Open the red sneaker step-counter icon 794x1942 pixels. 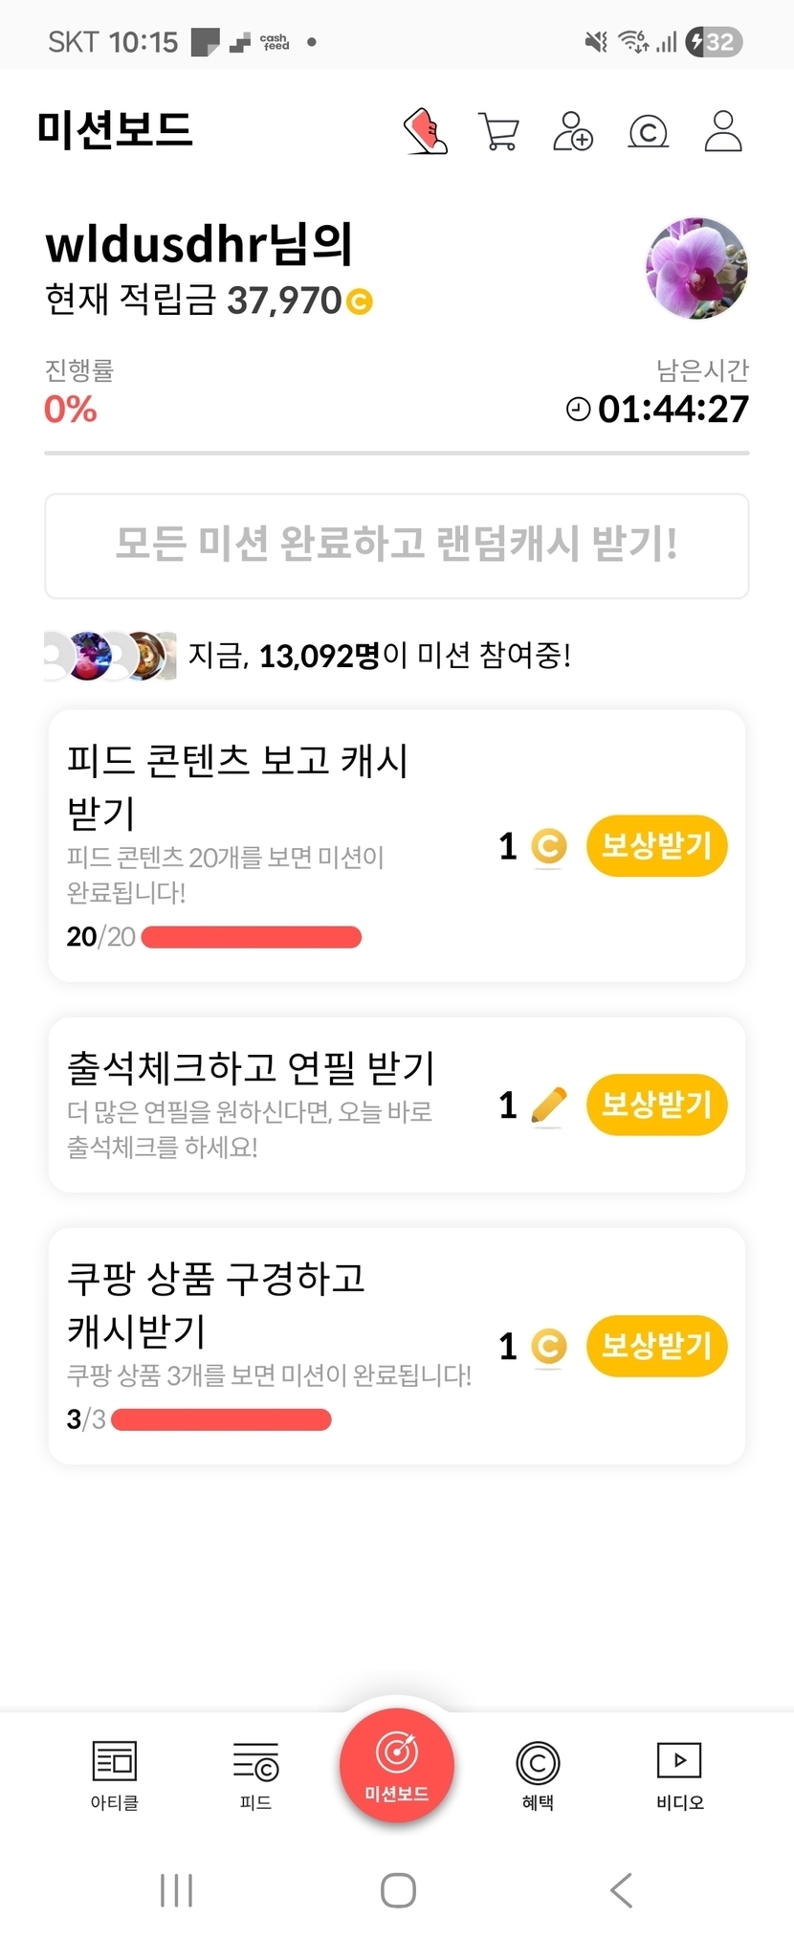point(426,131)
